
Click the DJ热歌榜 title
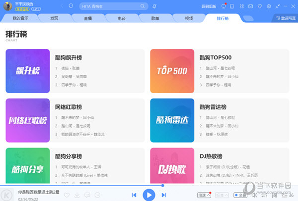(x=211, y=156)
